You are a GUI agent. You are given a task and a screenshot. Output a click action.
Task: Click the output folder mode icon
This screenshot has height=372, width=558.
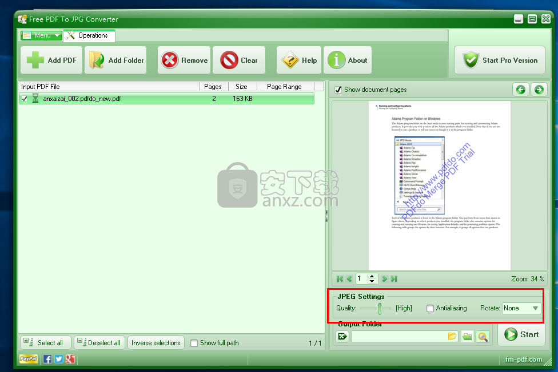[x=342, y=336]
